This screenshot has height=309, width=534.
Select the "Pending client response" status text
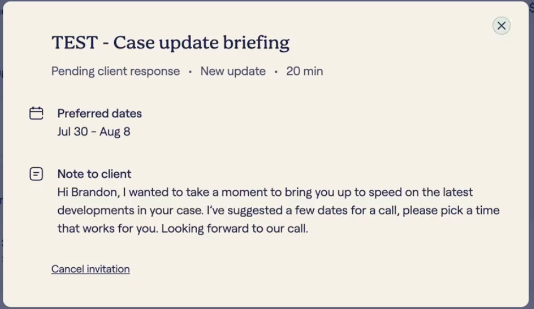tap(115, 71)
